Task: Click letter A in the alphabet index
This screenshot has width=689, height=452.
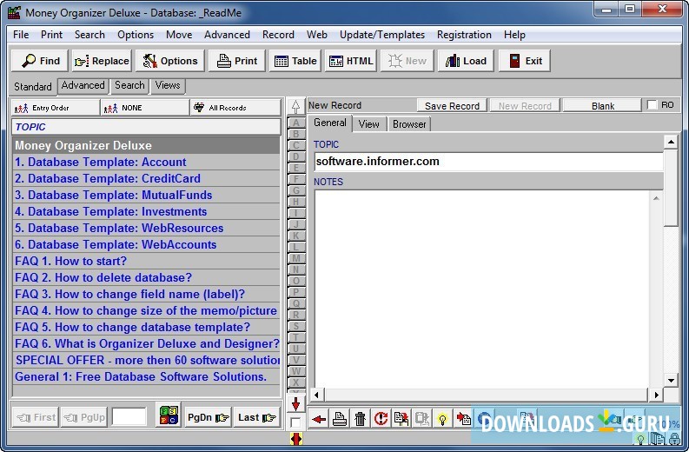Action: click(x=295, y=123)
